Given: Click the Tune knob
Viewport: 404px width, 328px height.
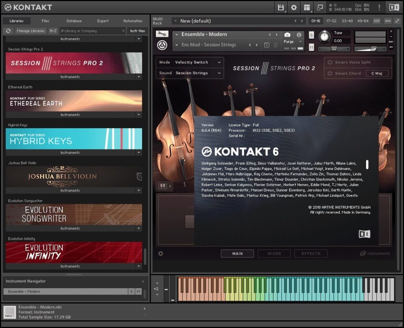Looking at the screenshot, I should tap(324, 37).
